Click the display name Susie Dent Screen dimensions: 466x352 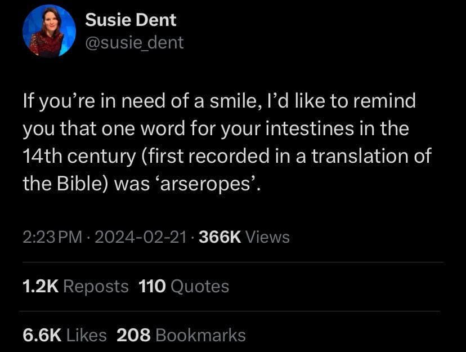tap(131, 20)
